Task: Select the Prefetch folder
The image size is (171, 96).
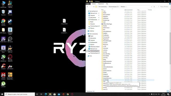Action: (x=105, y=33)
